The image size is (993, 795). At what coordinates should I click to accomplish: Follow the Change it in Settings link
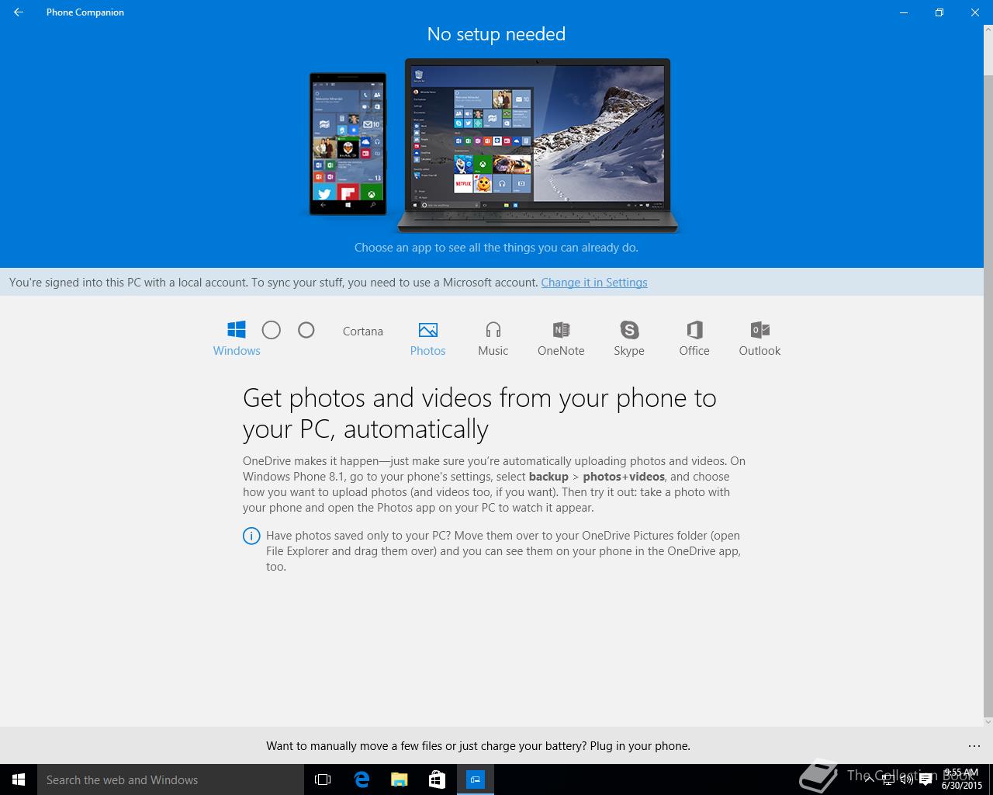coord(594,283)
